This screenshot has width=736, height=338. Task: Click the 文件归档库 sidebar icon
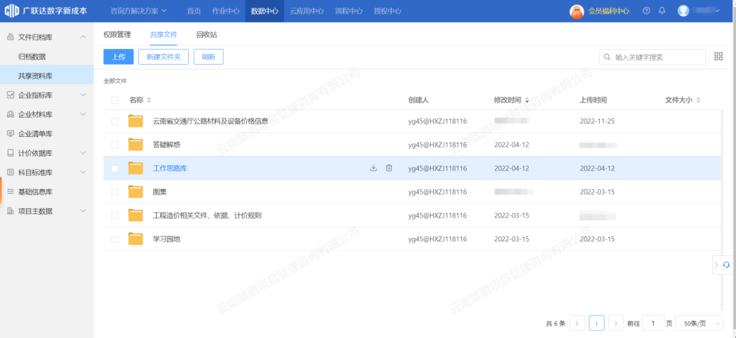tap(10, 37)
